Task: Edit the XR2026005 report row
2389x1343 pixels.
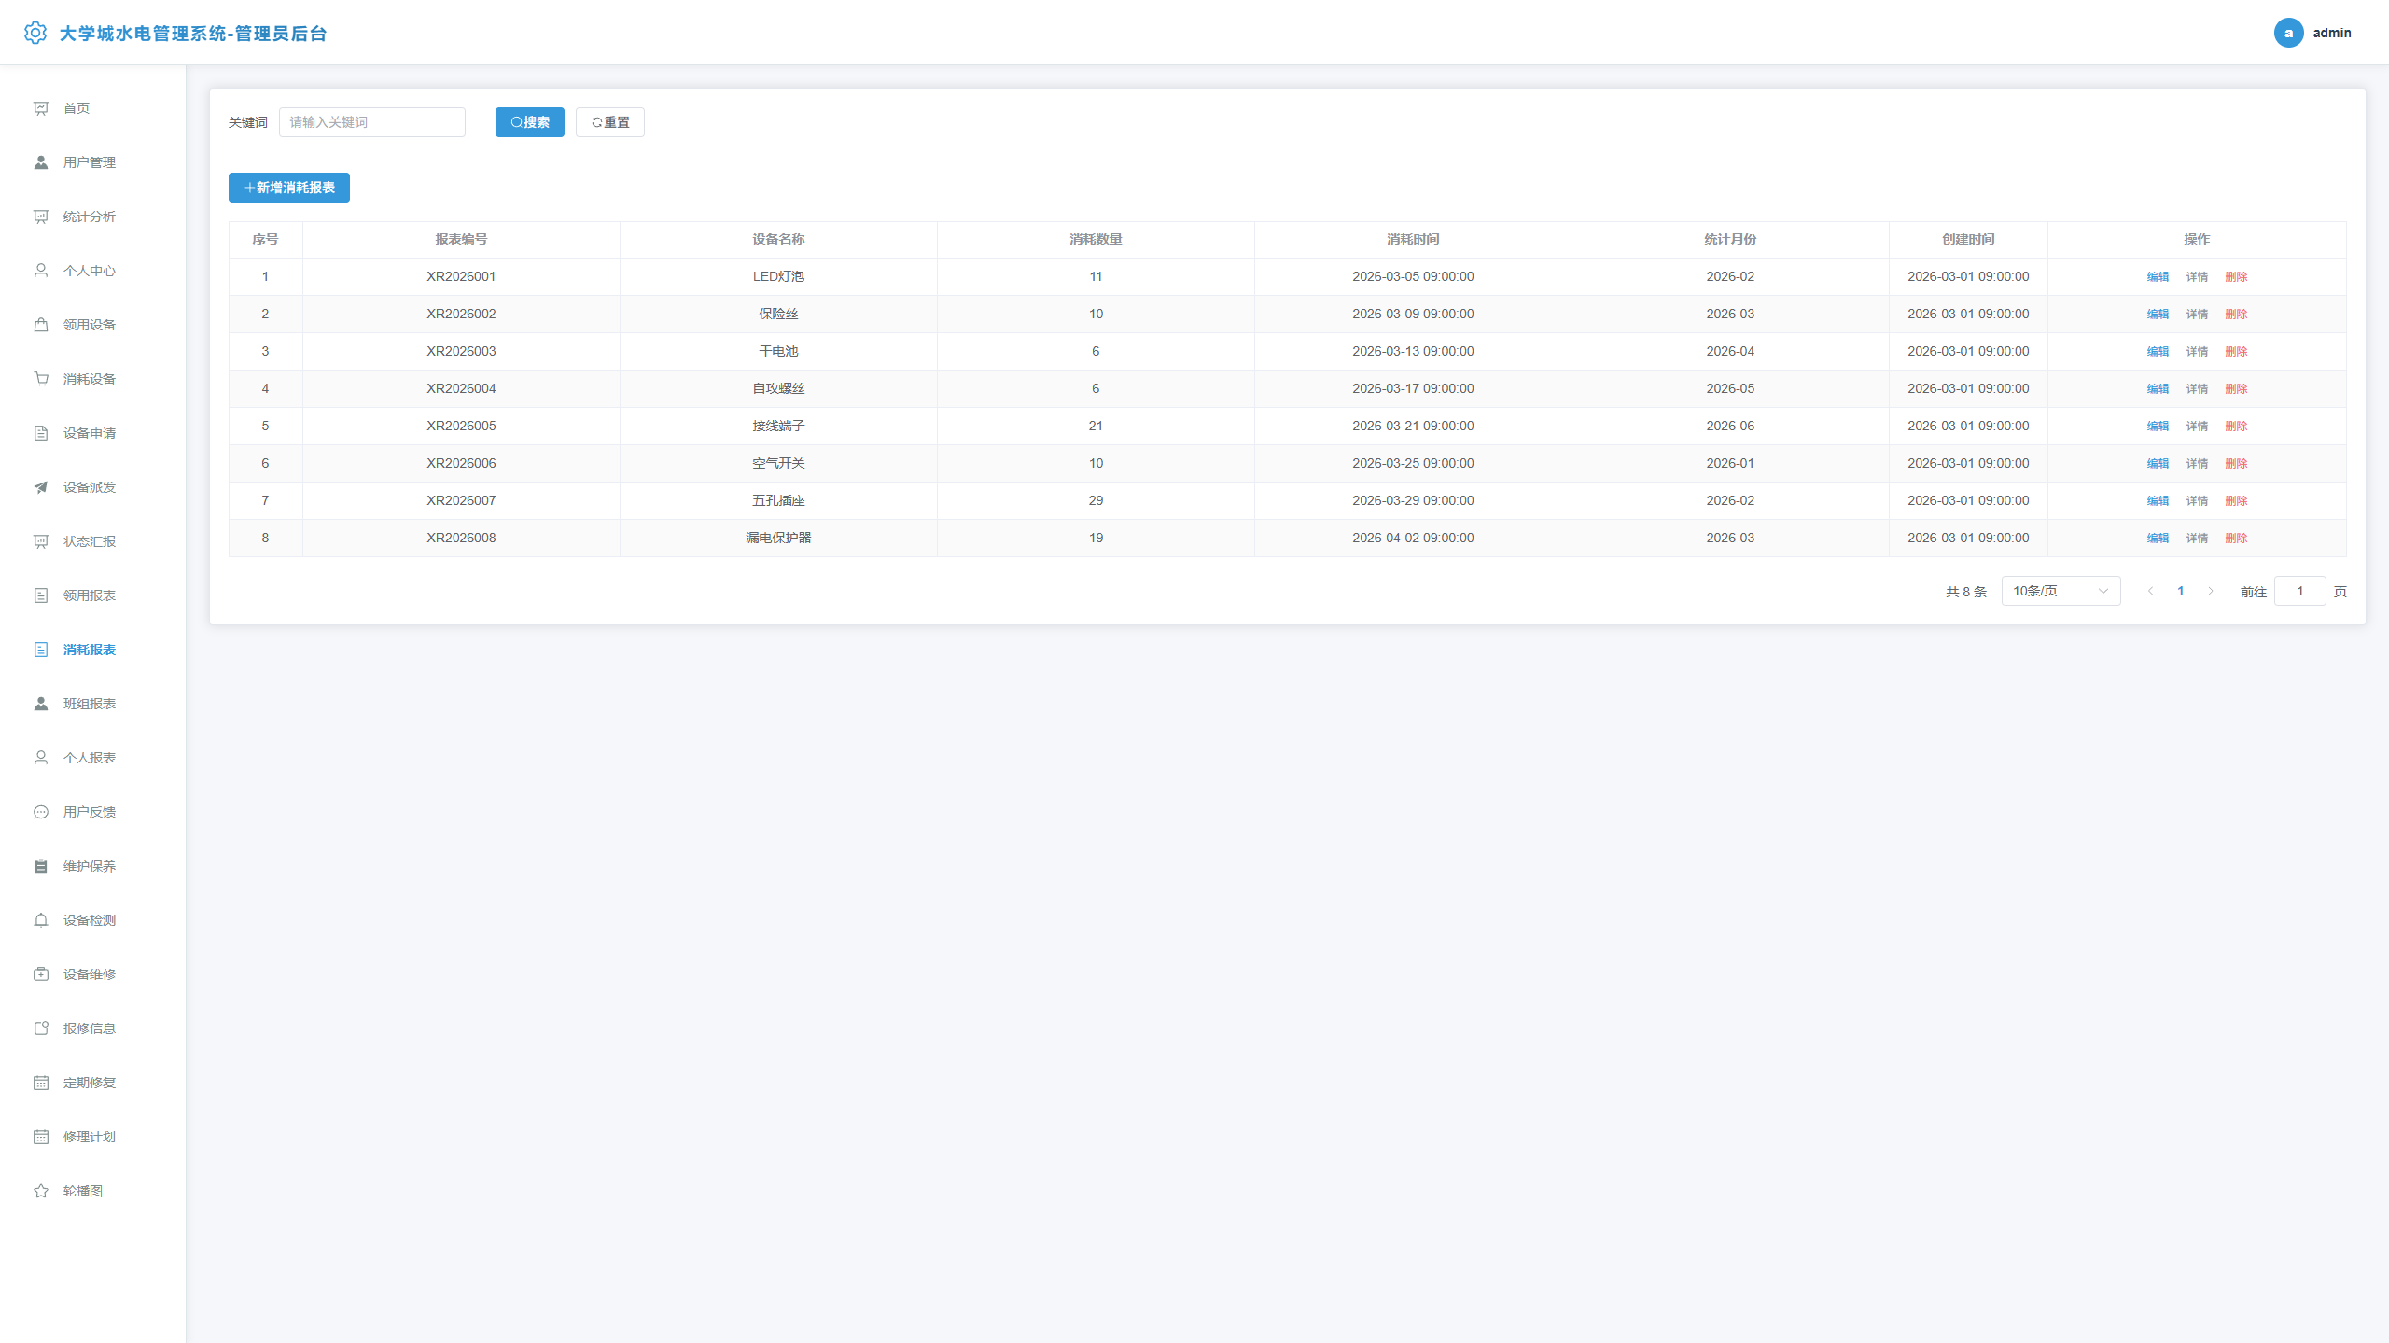Action: pos(2158,427)
